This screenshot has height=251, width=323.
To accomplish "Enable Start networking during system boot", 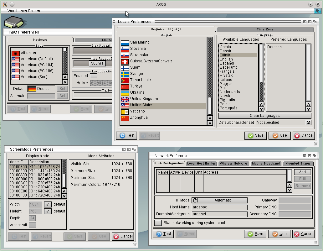I will click(x=158, y=223).
